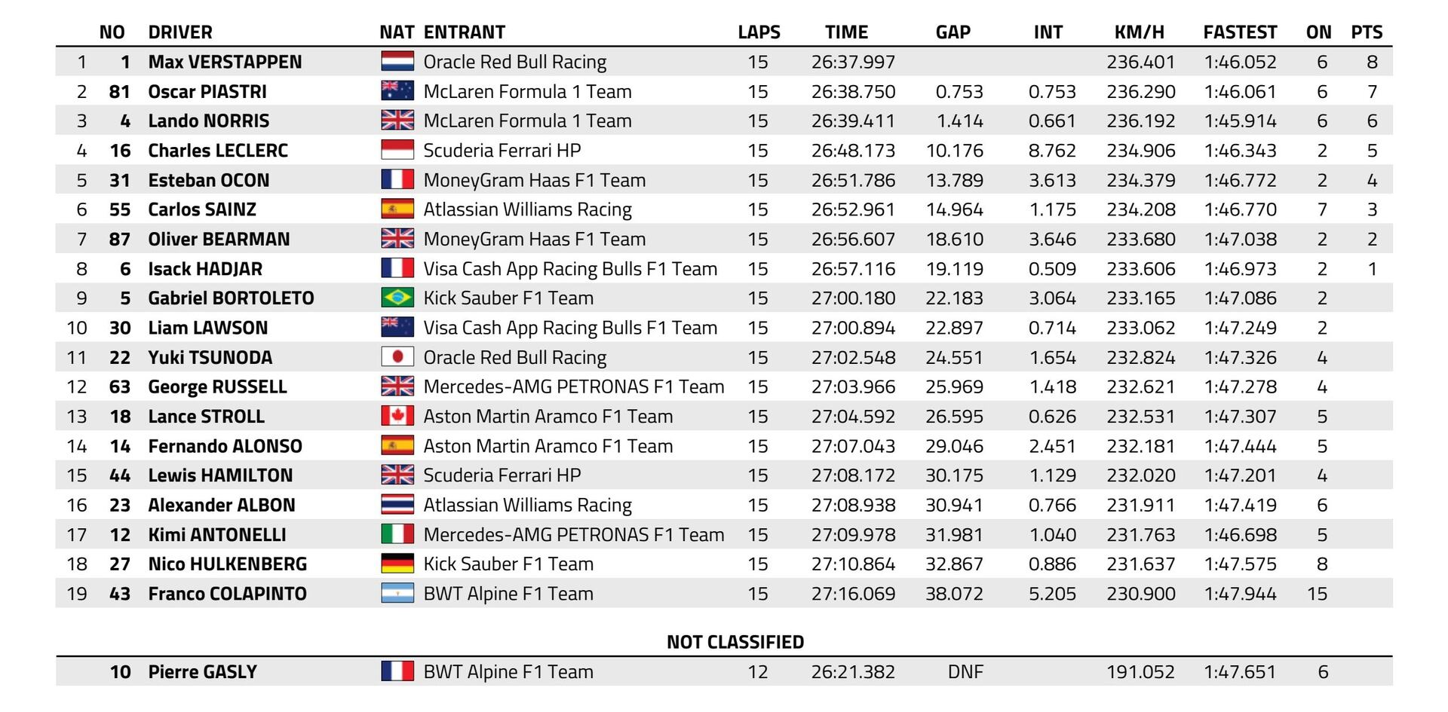Image resolution: width=1448 pixels, height=712 pixels.
Task: Click the Monaco flag in Charles Leclerc's row
Action: click(397, 150)
